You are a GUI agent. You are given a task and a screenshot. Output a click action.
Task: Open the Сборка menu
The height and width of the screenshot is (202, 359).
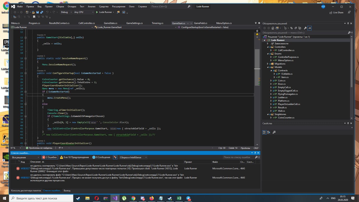coord(60,6)
